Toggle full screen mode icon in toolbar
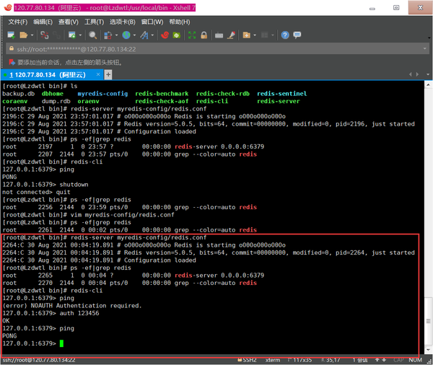This screenshot has width=433, height=365. (193, 35)
